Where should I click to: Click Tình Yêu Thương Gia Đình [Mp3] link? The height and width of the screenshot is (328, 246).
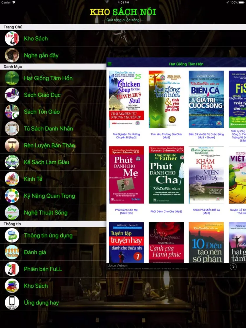pos(166,136)
